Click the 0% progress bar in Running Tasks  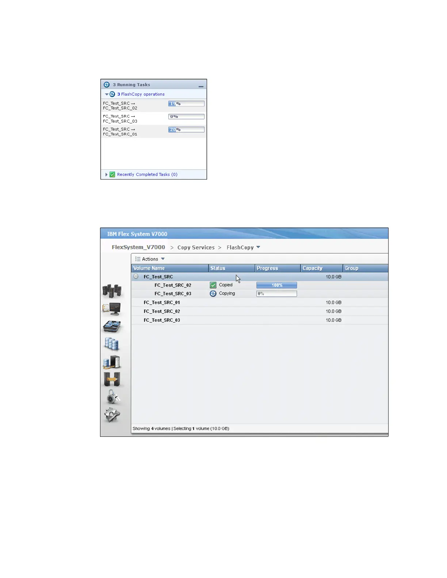(186, 117)
